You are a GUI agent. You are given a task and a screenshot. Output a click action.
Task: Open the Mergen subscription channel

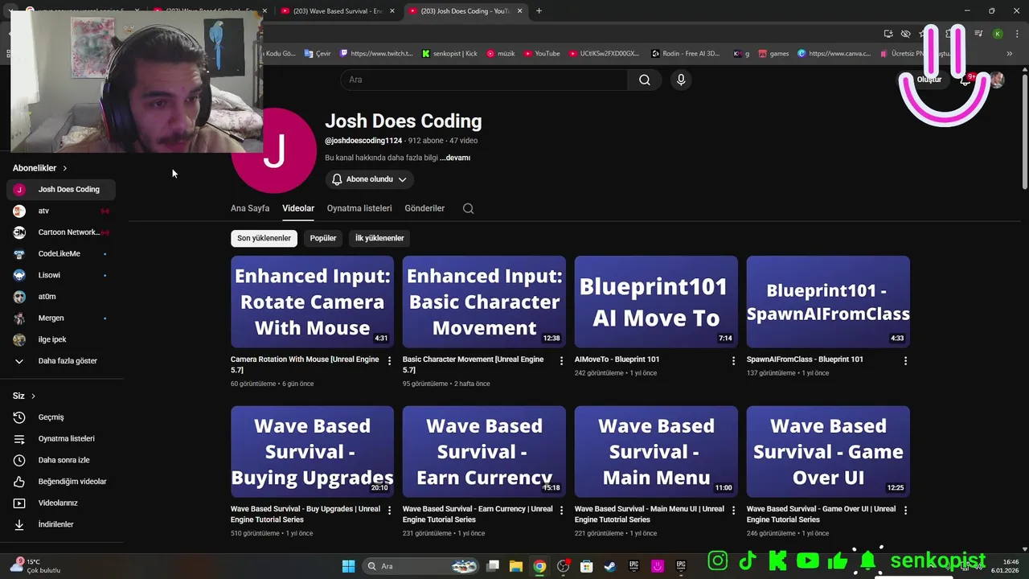coord(61,318)
